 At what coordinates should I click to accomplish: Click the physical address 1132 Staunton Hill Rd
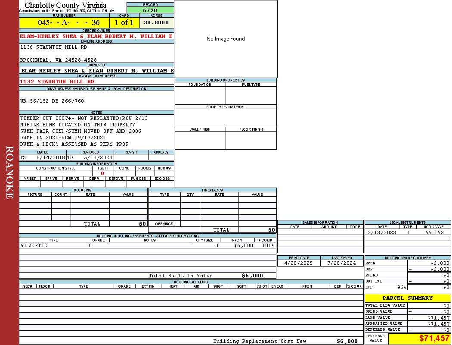[57, 82]
